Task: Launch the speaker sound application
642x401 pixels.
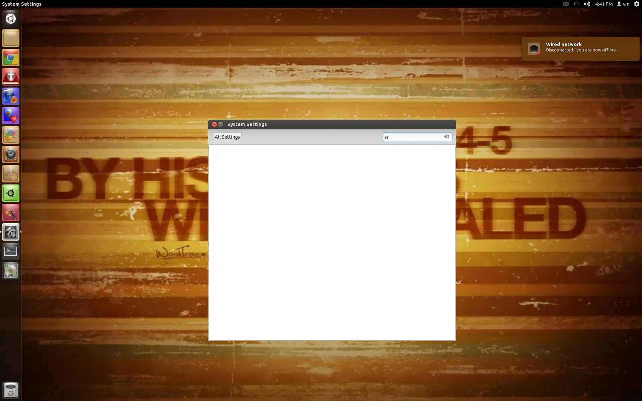Action: (11, 154)
